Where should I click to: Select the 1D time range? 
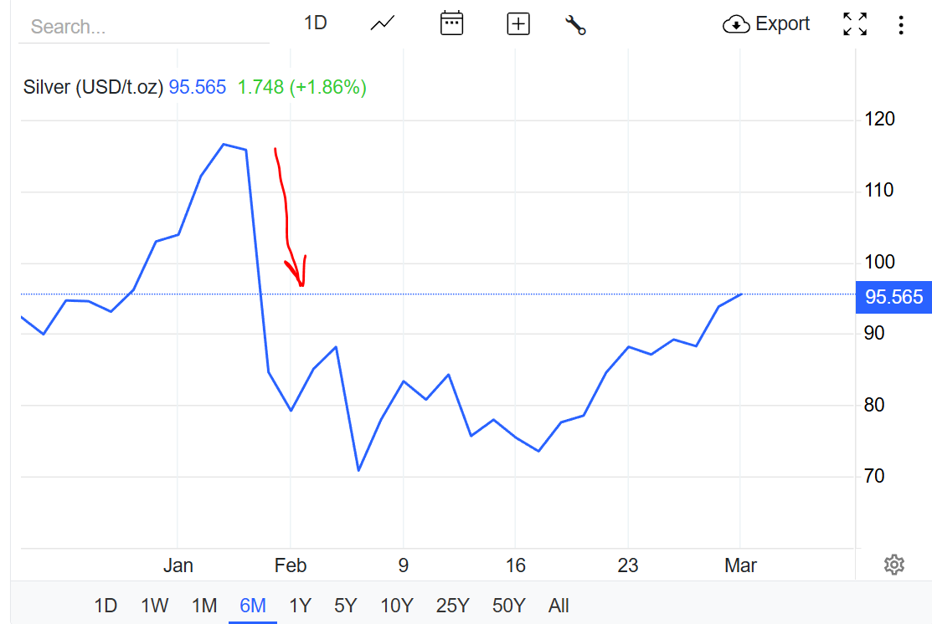106,606
